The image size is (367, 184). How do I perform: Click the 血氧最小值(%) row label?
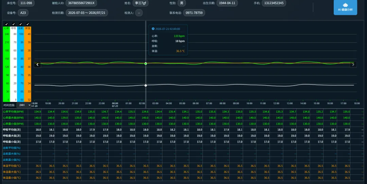click(12, 160)
